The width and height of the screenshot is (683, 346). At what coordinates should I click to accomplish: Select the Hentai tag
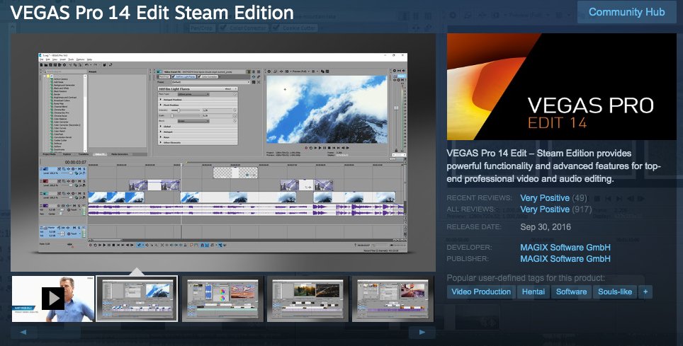(534, 292)
